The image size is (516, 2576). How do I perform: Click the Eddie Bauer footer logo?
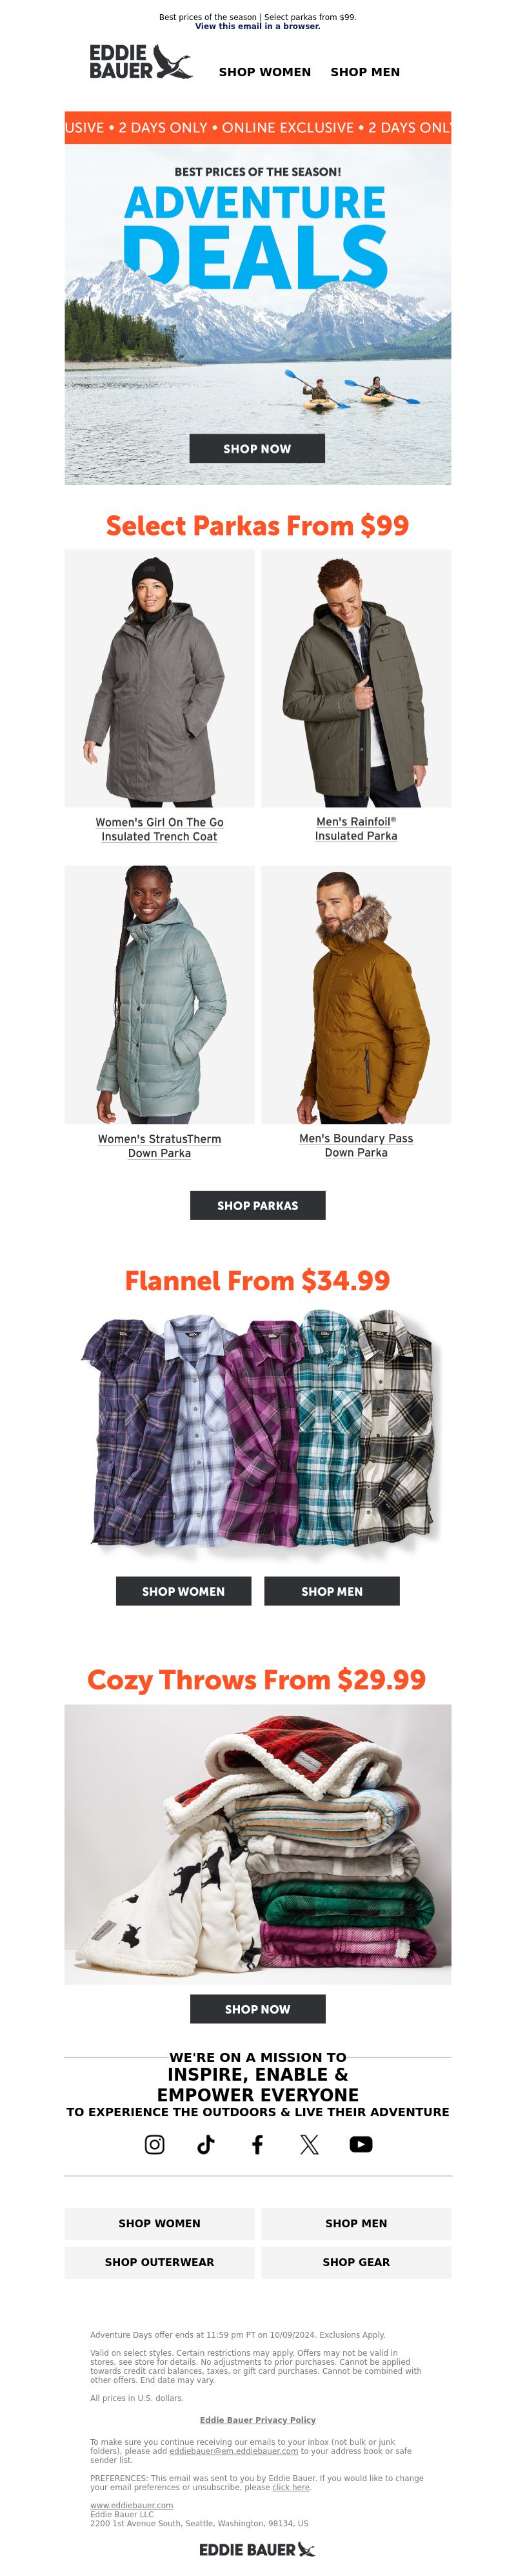257,2549
